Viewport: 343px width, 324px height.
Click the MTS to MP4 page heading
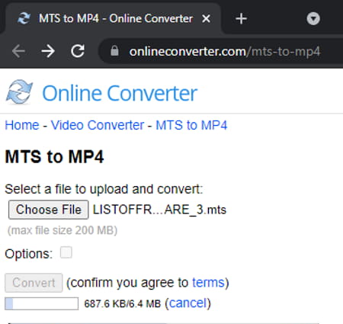[x=54, y=156]
